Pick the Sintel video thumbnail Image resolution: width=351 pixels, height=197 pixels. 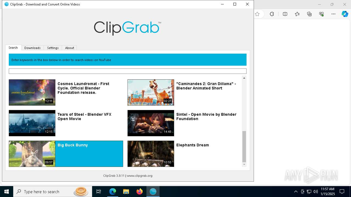pyautogui.click(x=151, y=123)
